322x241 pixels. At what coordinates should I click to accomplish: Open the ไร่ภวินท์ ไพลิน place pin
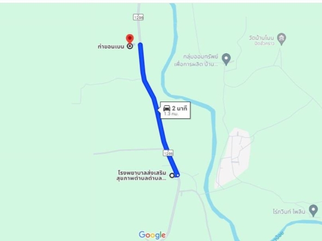313,210
